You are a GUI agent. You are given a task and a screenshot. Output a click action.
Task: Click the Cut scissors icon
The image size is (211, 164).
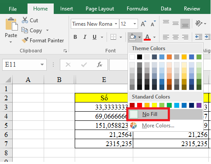(25, 20)
